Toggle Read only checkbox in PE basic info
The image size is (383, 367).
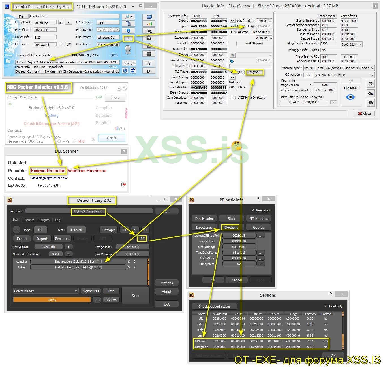[x=253, y=210]
